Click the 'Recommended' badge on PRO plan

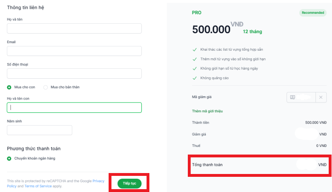313,13
